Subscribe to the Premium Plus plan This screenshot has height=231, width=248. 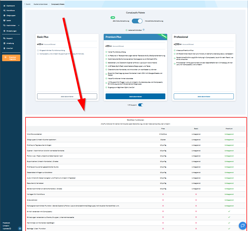point(135,96)
